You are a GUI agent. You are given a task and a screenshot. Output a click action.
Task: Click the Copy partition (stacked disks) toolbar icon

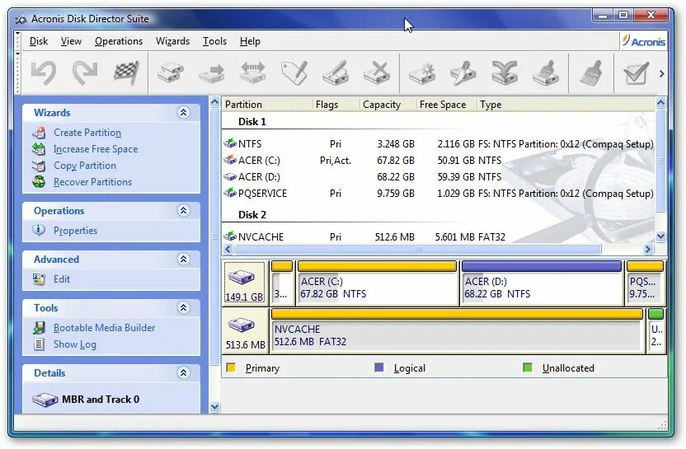click(x=171, y=72)
